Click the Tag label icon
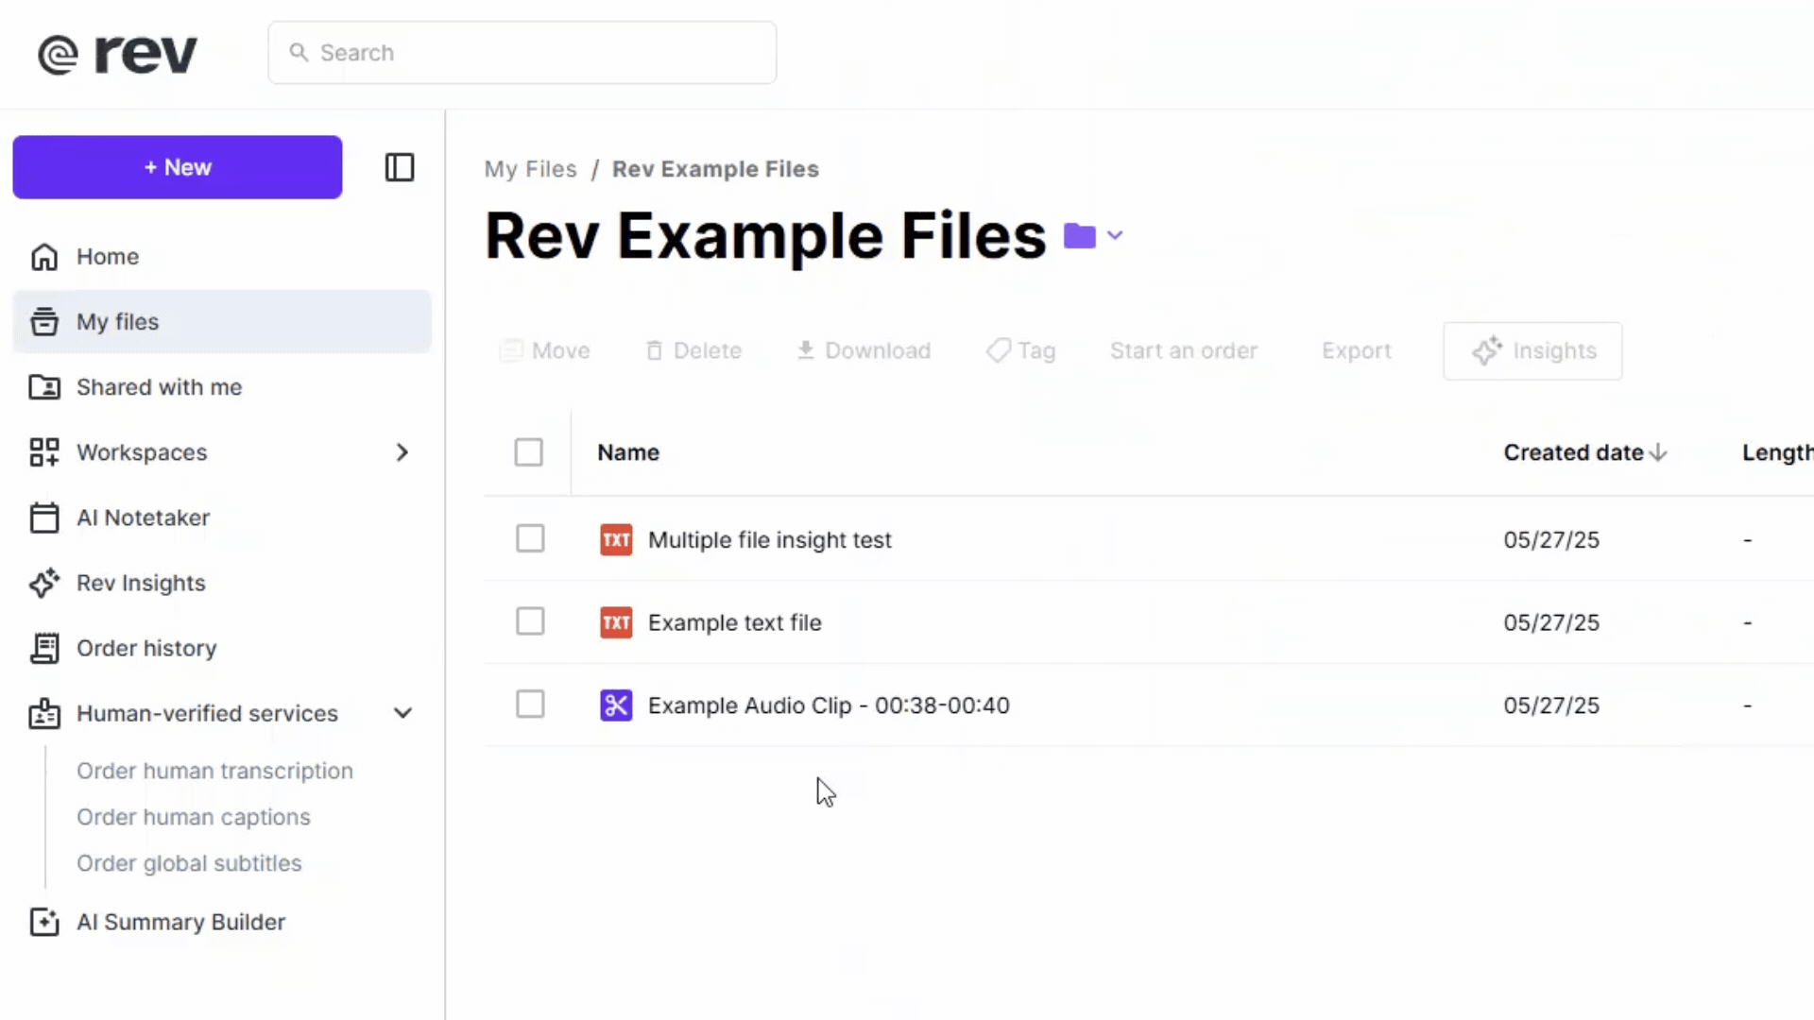This screenshot has height=1020, width=1814. 999,350
